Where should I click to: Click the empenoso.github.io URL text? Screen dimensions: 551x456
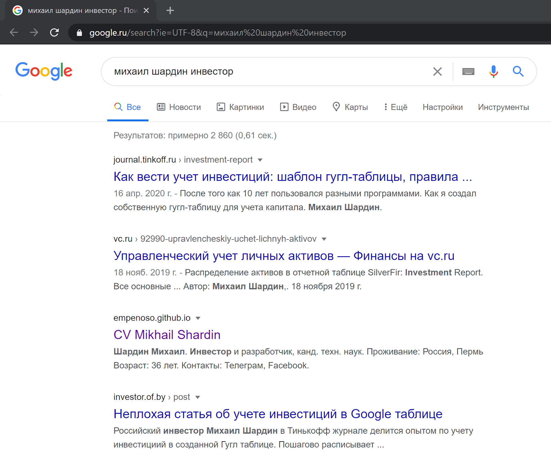click(152, 318)
